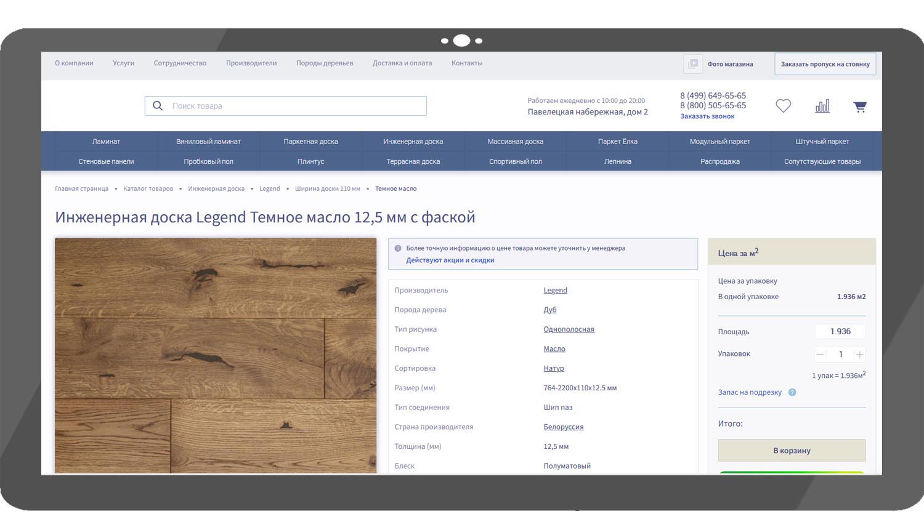Click the Действуют акции и скидки link
The width and height of the screenshot is (924, 519).
[x=450, y=260]
